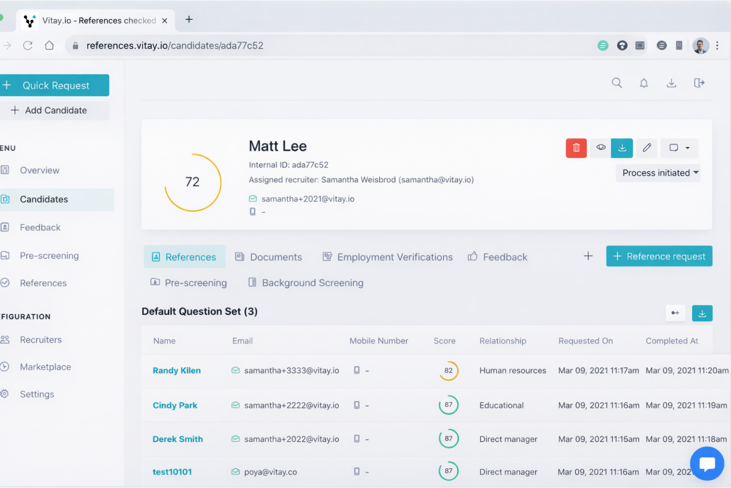This screenshot has height=488, width=731.
Task: Log out using the exit icon
Action: click(699, 83)
